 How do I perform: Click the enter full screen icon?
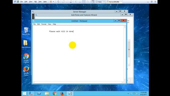[x=84, y=2]
